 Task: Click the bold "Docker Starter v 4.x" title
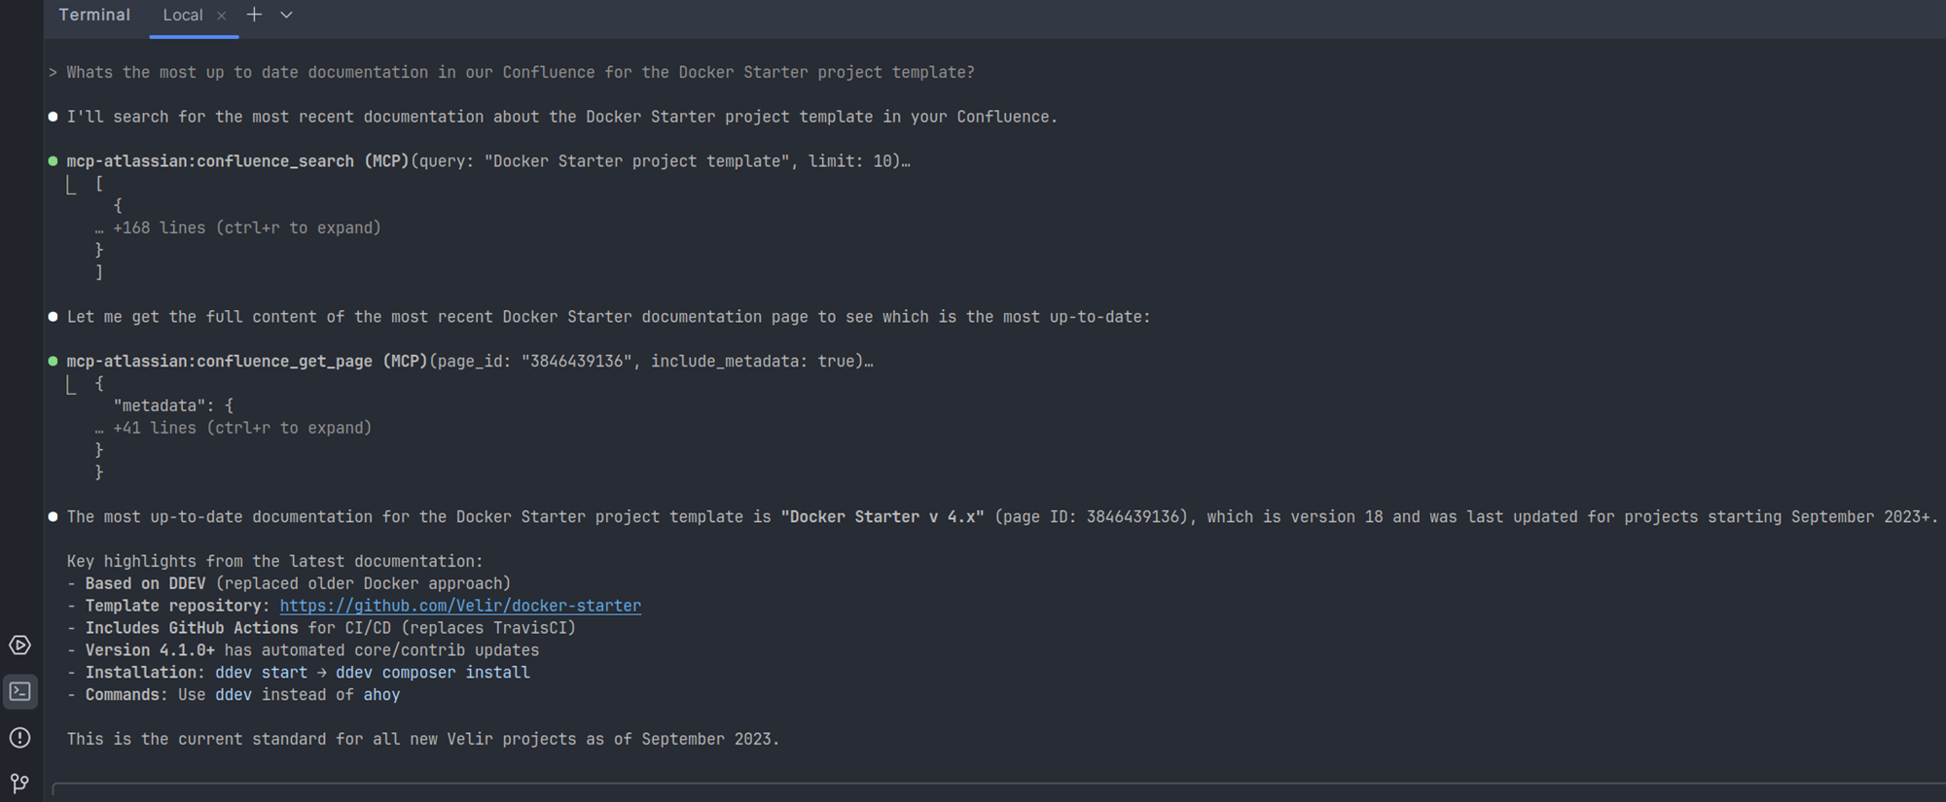click(883, 517)
